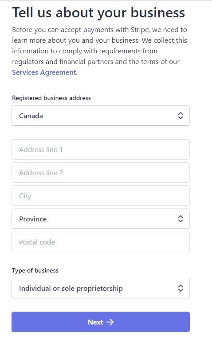Screen dimensions: 212x337
Task: Expand the Province dropdown
Action: [x=101, y=219]
